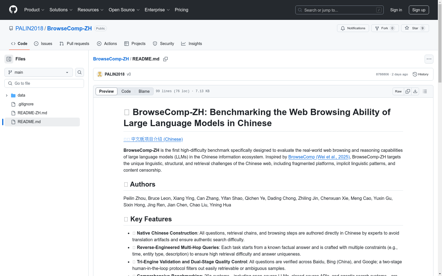Open the BrowseComp (Wei et al., 2025) link
This screenshot has width=442, height=276.
319,157
